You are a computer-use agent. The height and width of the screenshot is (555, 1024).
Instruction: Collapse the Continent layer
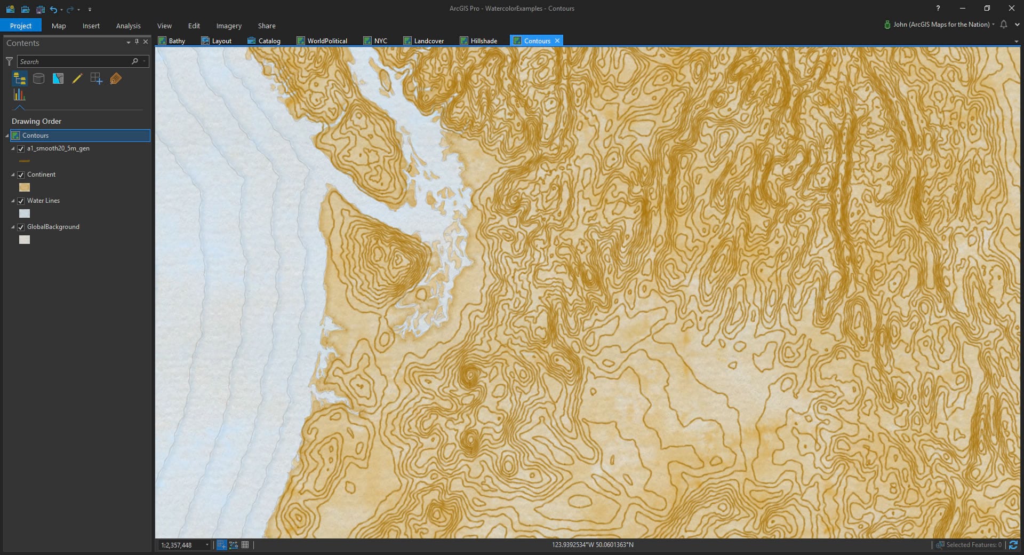click(13, 175)
